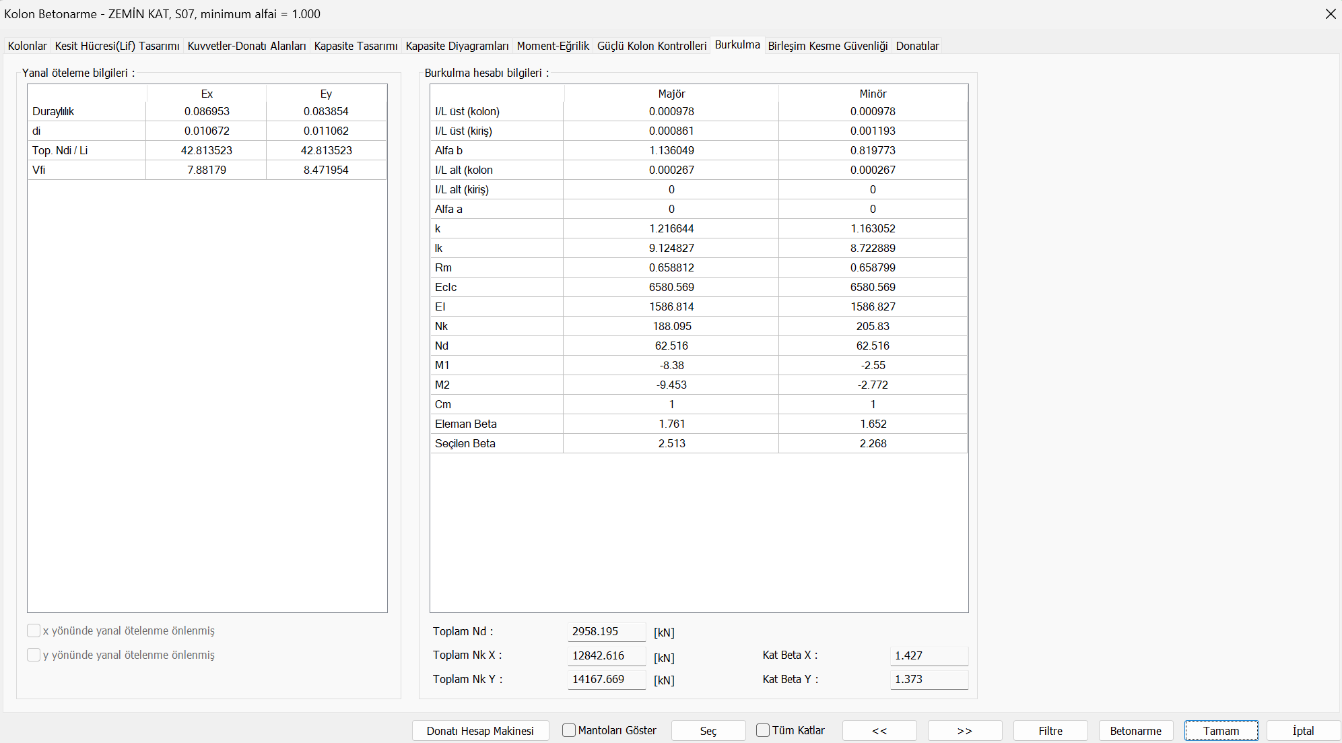Toggle y yönünde yanal ötelenme önlenmiş

pos(34,655)
